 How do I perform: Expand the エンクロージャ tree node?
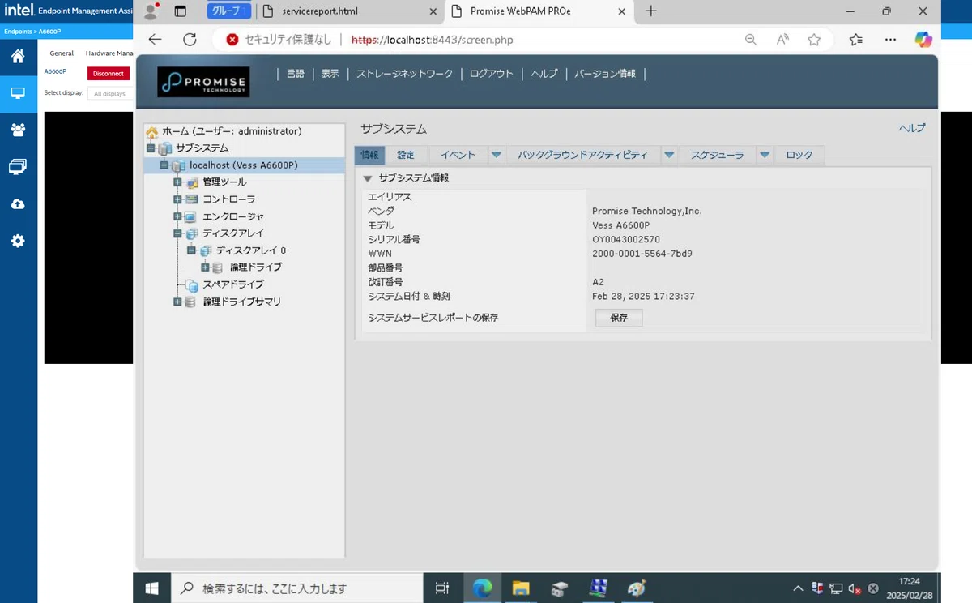point(177,216)
